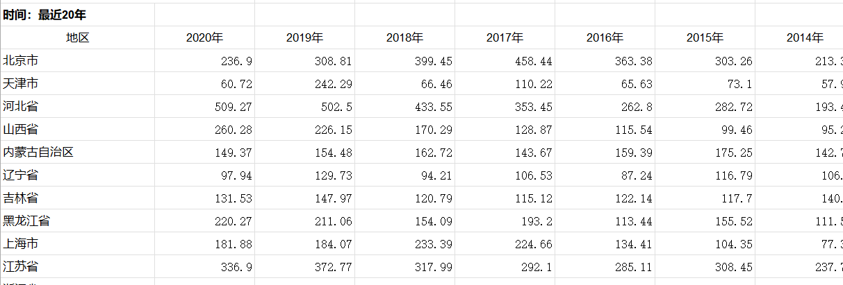The width and height of the screenshot is (843, 285).
Task: Select the 2015年 header cell
Action: tap(705, 38)
